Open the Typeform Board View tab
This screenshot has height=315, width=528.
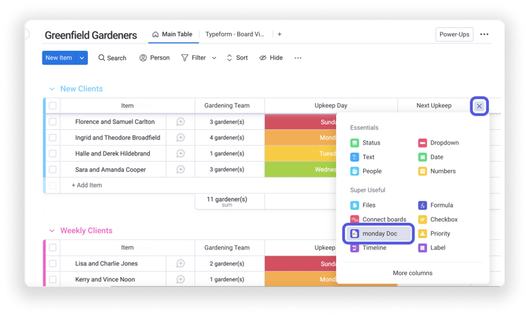234,34
